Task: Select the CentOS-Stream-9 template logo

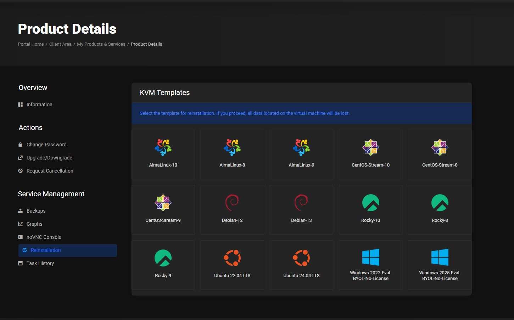Action: click(x=163, y=202)
